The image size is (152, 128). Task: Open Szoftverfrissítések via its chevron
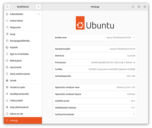coord(134,114)
